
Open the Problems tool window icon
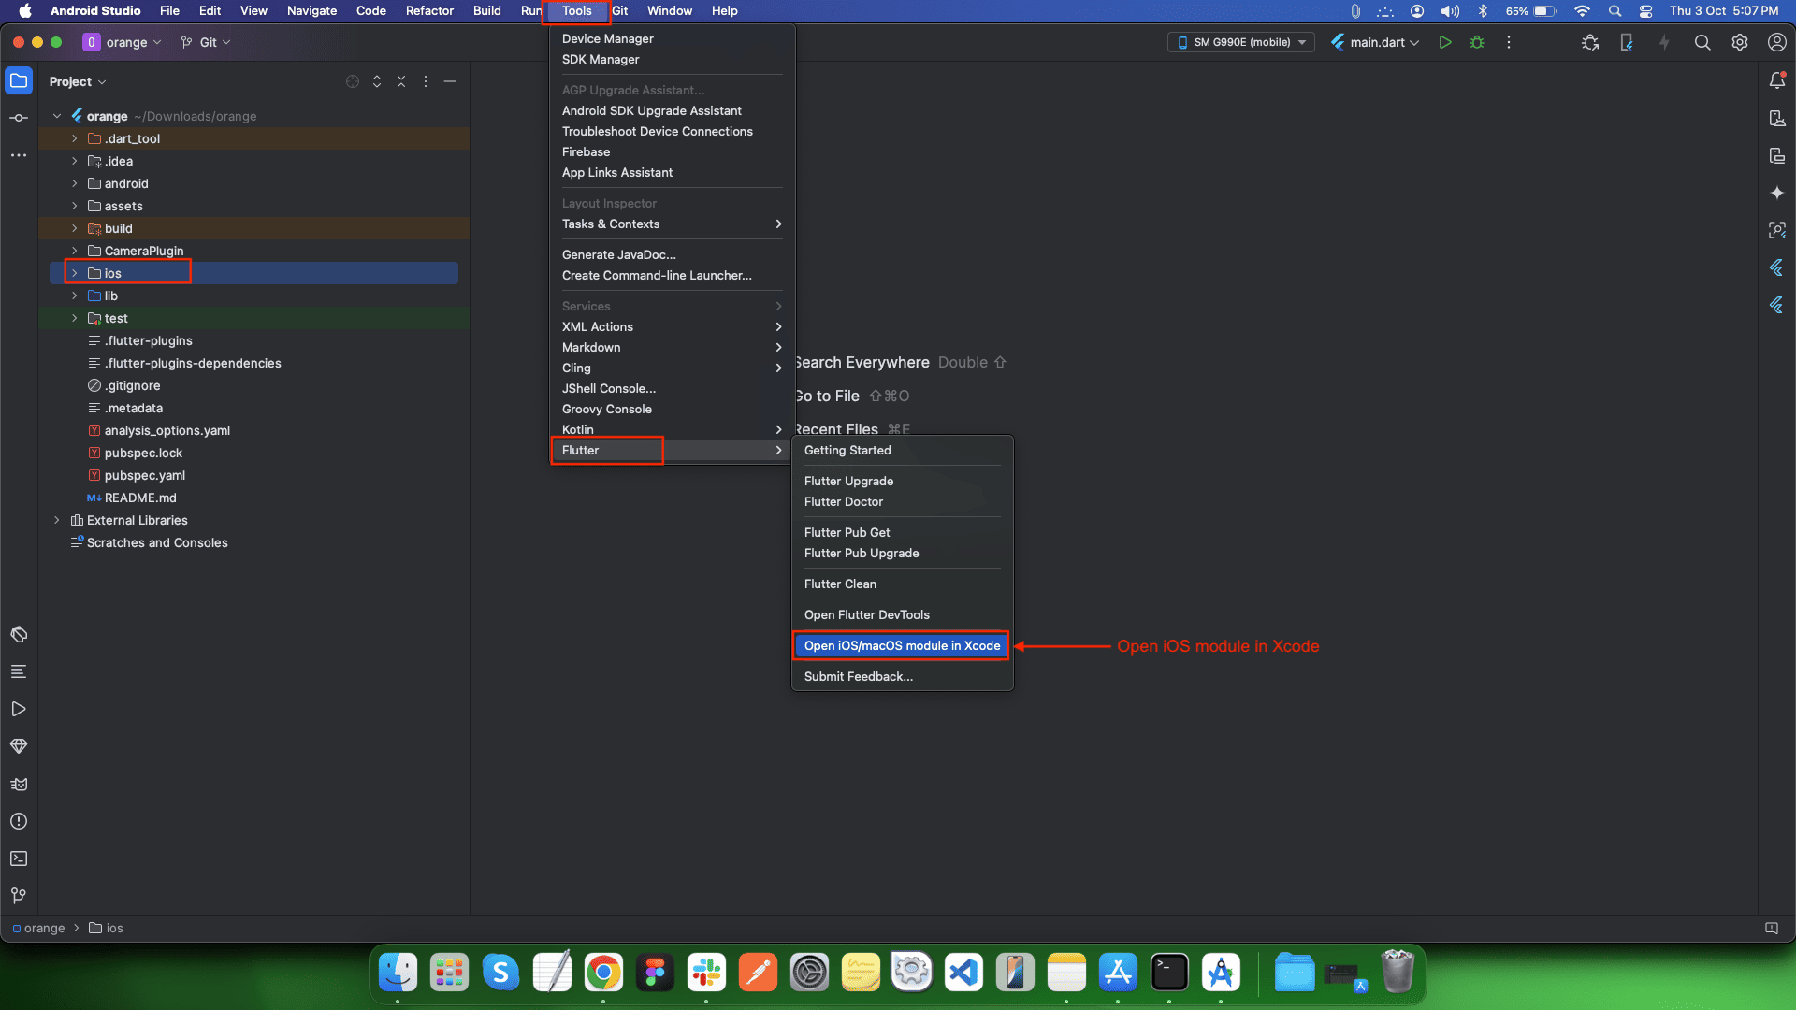coord(19,821)
